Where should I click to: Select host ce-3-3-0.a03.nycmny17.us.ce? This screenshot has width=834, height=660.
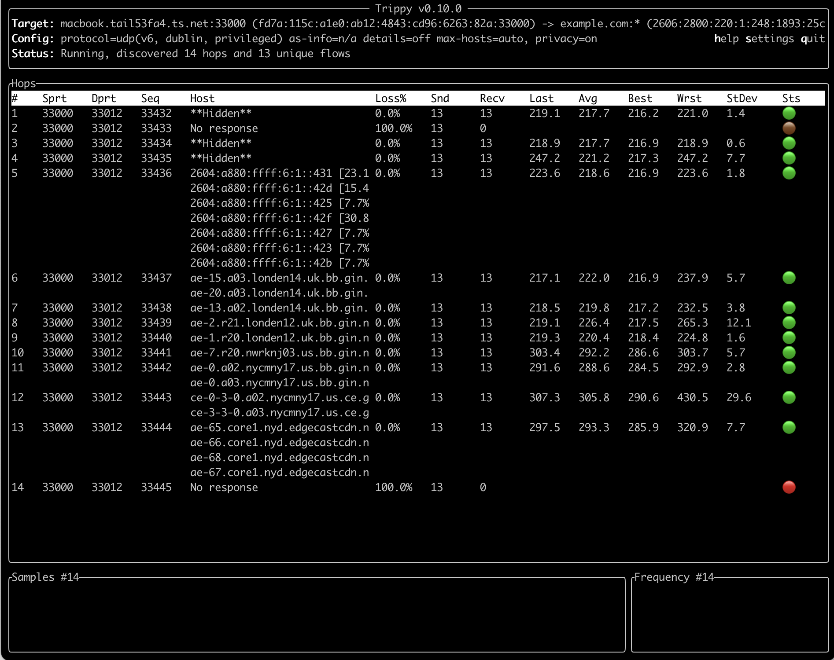[x=279, y=412]
